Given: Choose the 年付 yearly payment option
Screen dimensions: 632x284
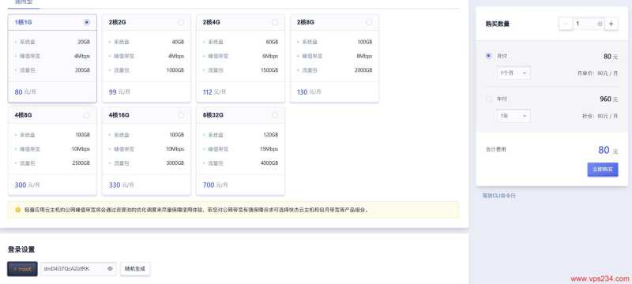Looking at the screenshot, I should 489,99.
